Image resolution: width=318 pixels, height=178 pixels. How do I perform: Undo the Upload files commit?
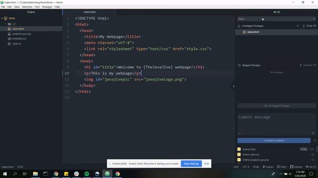click(304, 149)
